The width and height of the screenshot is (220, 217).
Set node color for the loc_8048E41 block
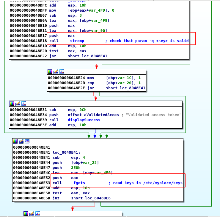[15, 141]
